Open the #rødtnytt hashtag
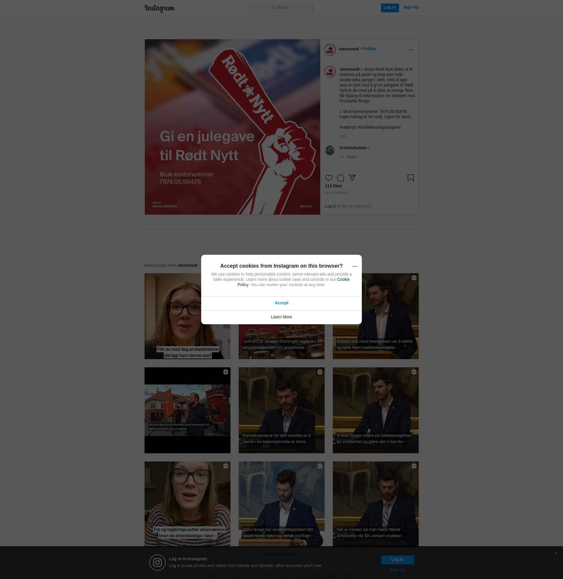The image size is (563, 579). (347, 128)
